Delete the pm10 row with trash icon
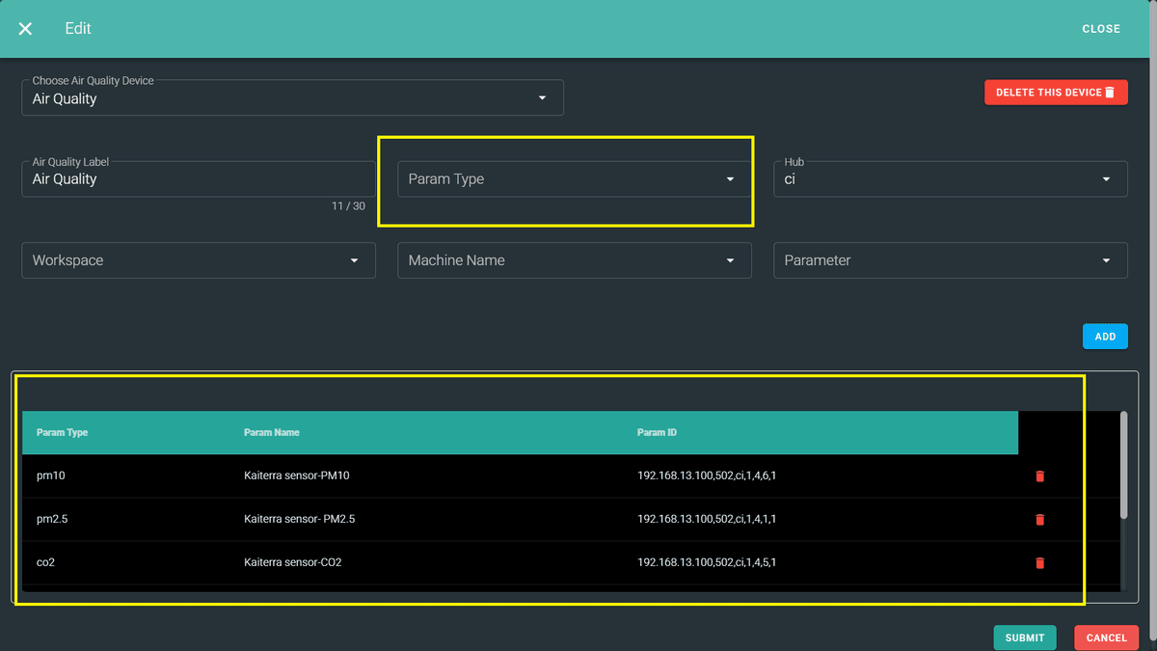Image resolution: width=1157 pixels, height=651 pixels. click(1039, 476)
